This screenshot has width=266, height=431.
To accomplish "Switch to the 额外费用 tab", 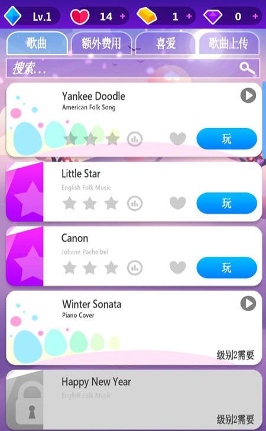I will pos(101,43).
